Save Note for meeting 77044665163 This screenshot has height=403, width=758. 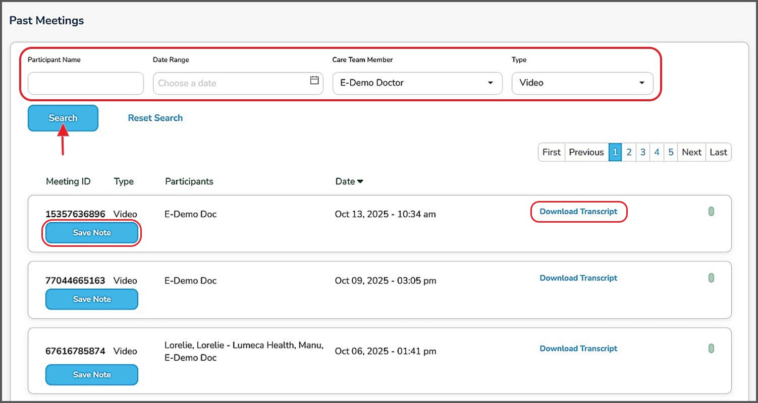tap(92, 299)
